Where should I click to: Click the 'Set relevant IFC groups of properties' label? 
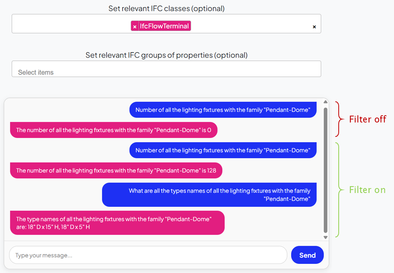pos(166,55)
